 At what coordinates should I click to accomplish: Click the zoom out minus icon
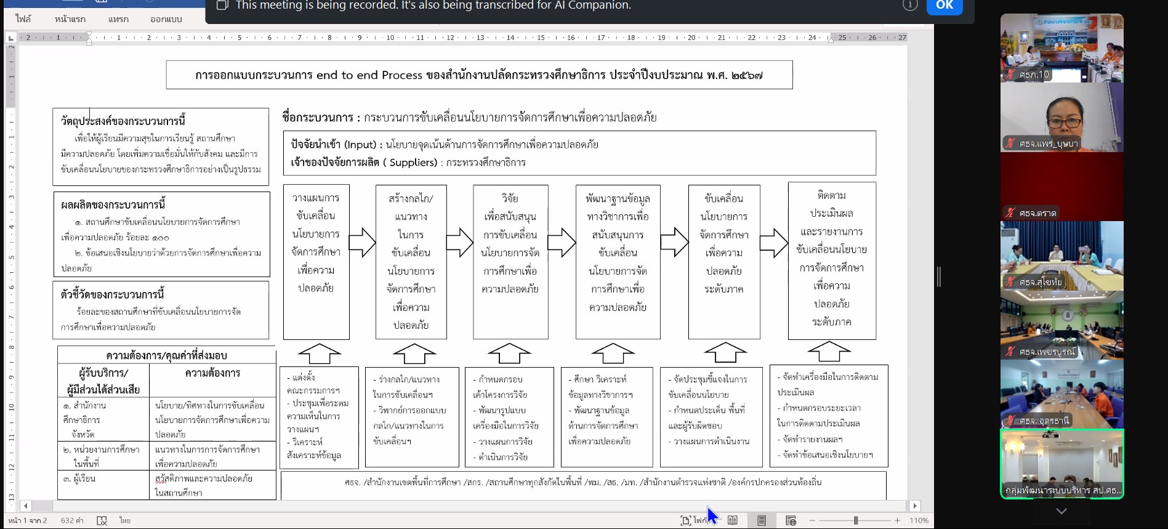[812, 520]
